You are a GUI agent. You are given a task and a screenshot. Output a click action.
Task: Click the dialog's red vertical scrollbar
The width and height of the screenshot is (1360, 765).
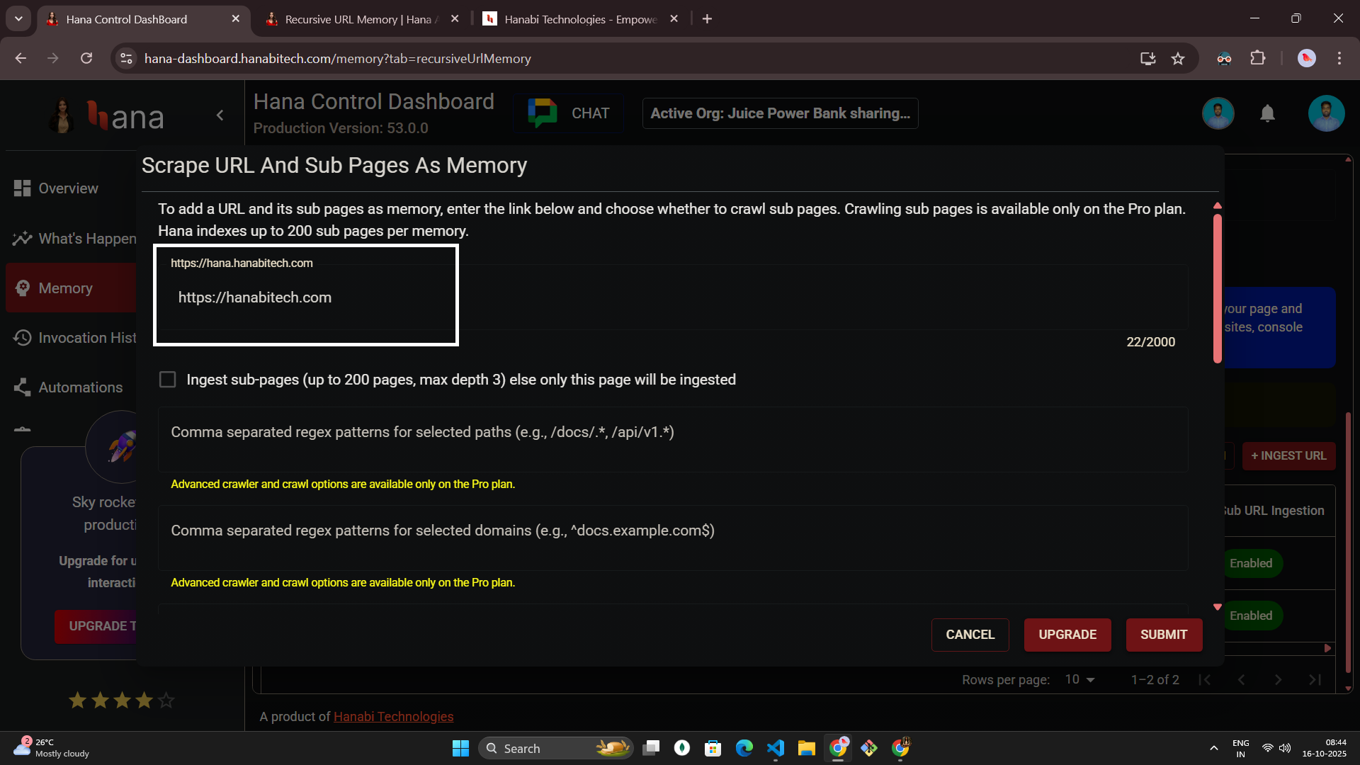(1217, 288)
